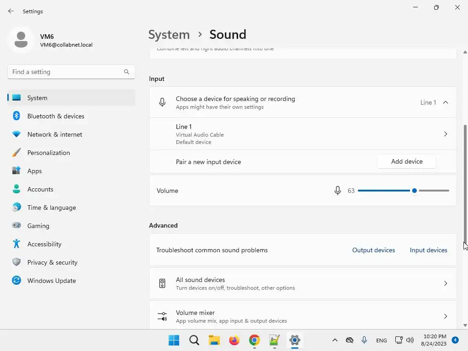468x351 pixels.
Task: Open Line 1 device properties chevron
Action: coord(446,134)
